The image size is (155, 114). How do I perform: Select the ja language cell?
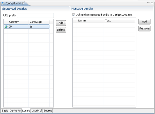point(39,27)
